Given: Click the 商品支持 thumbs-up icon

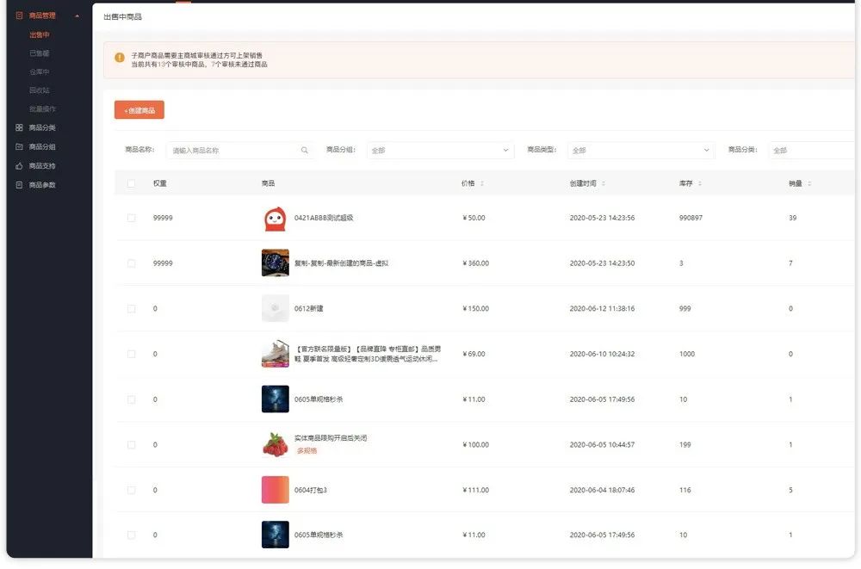Looking at the screenshot, I should click(x=19, y=166).
